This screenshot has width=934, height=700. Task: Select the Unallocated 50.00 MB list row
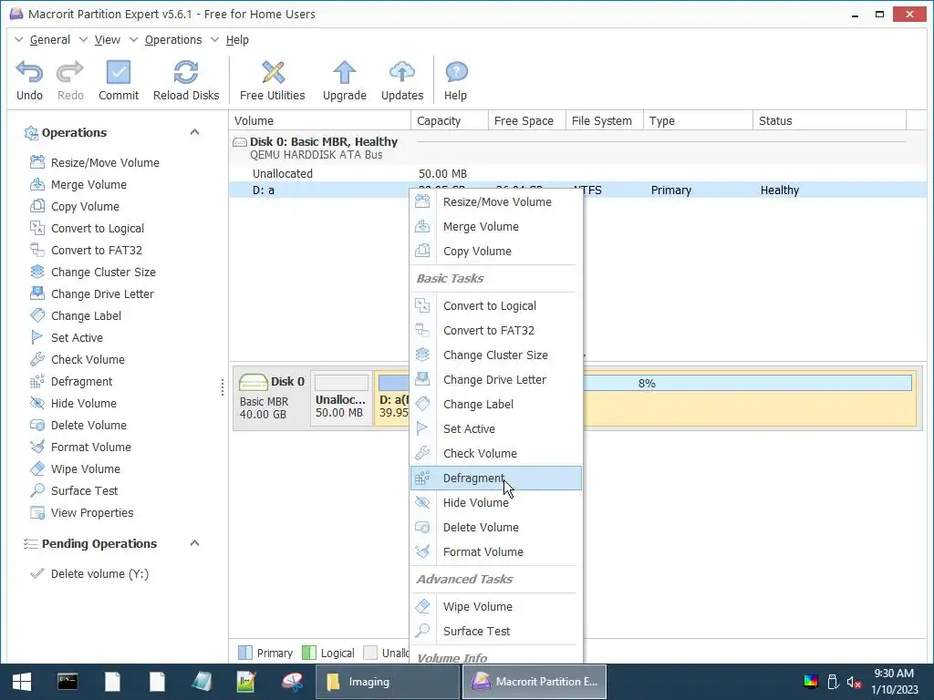[x=577, y=174]
